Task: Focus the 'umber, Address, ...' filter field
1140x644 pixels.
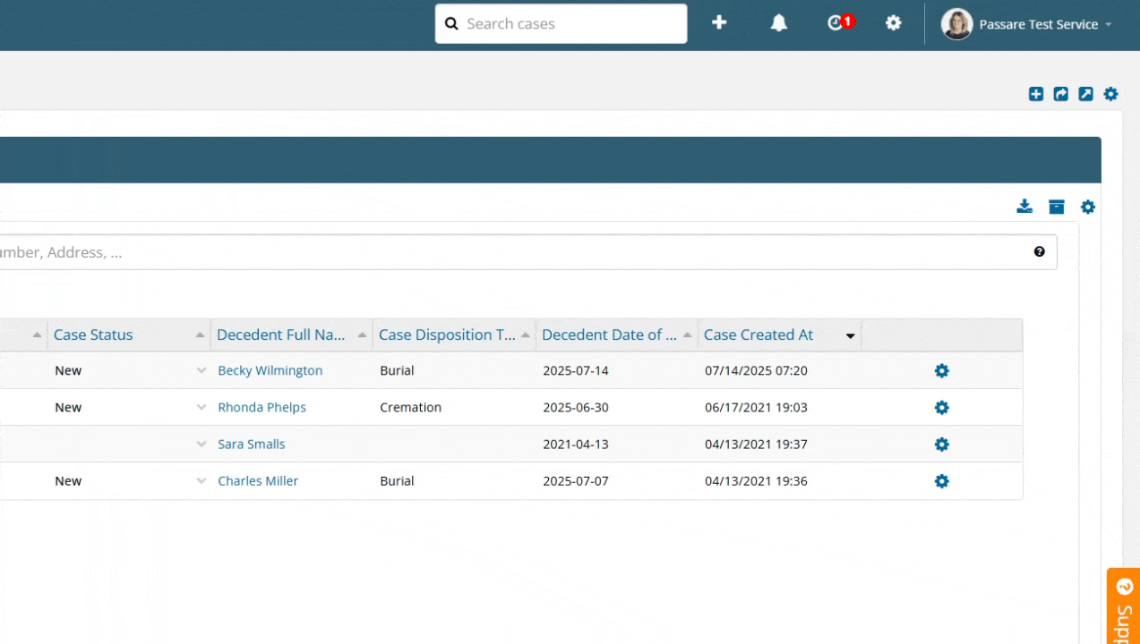Action: tap(528, 252)
